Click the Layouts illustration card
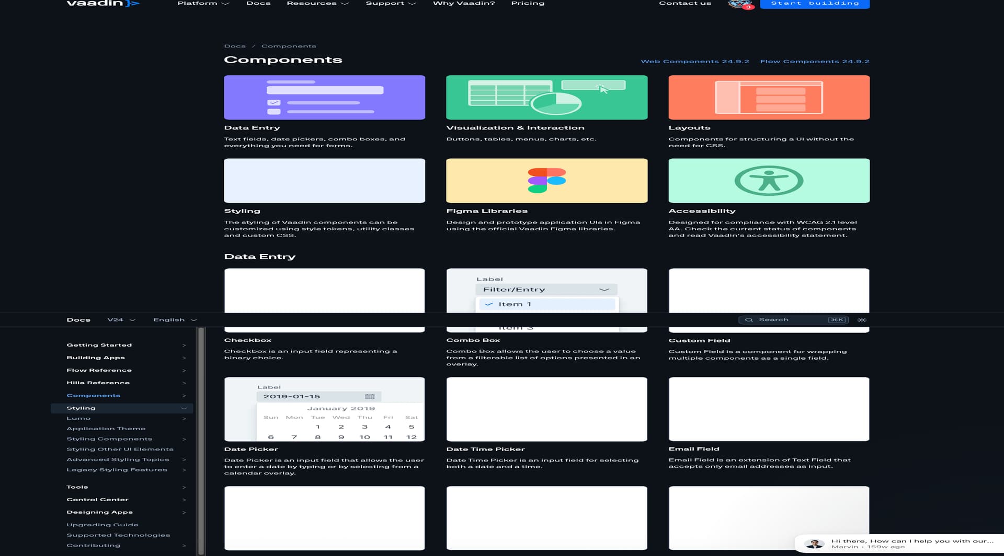The width and height of the screenshot is (1004, 556). pyautogui.click(x=769, y=98)
